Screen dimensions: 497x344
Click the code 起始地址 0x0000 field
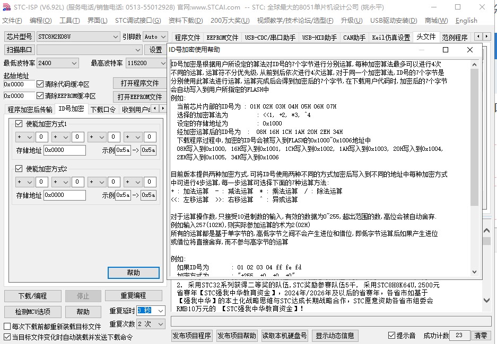tap(19, 84)
